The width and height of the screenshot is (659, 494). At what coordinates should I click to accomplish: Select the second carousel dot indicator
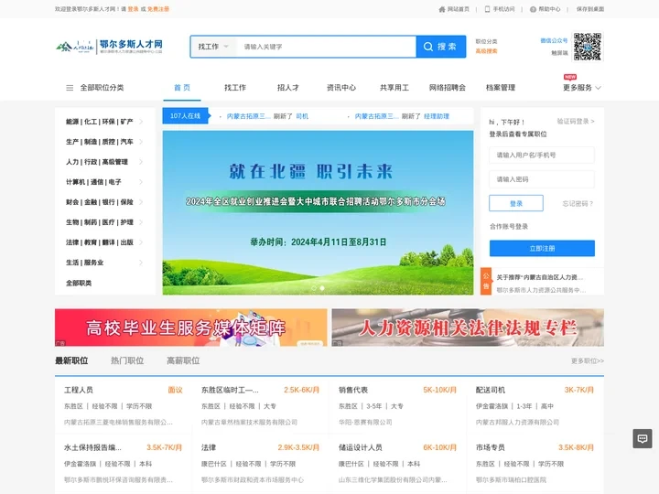(x=322, y=288)
